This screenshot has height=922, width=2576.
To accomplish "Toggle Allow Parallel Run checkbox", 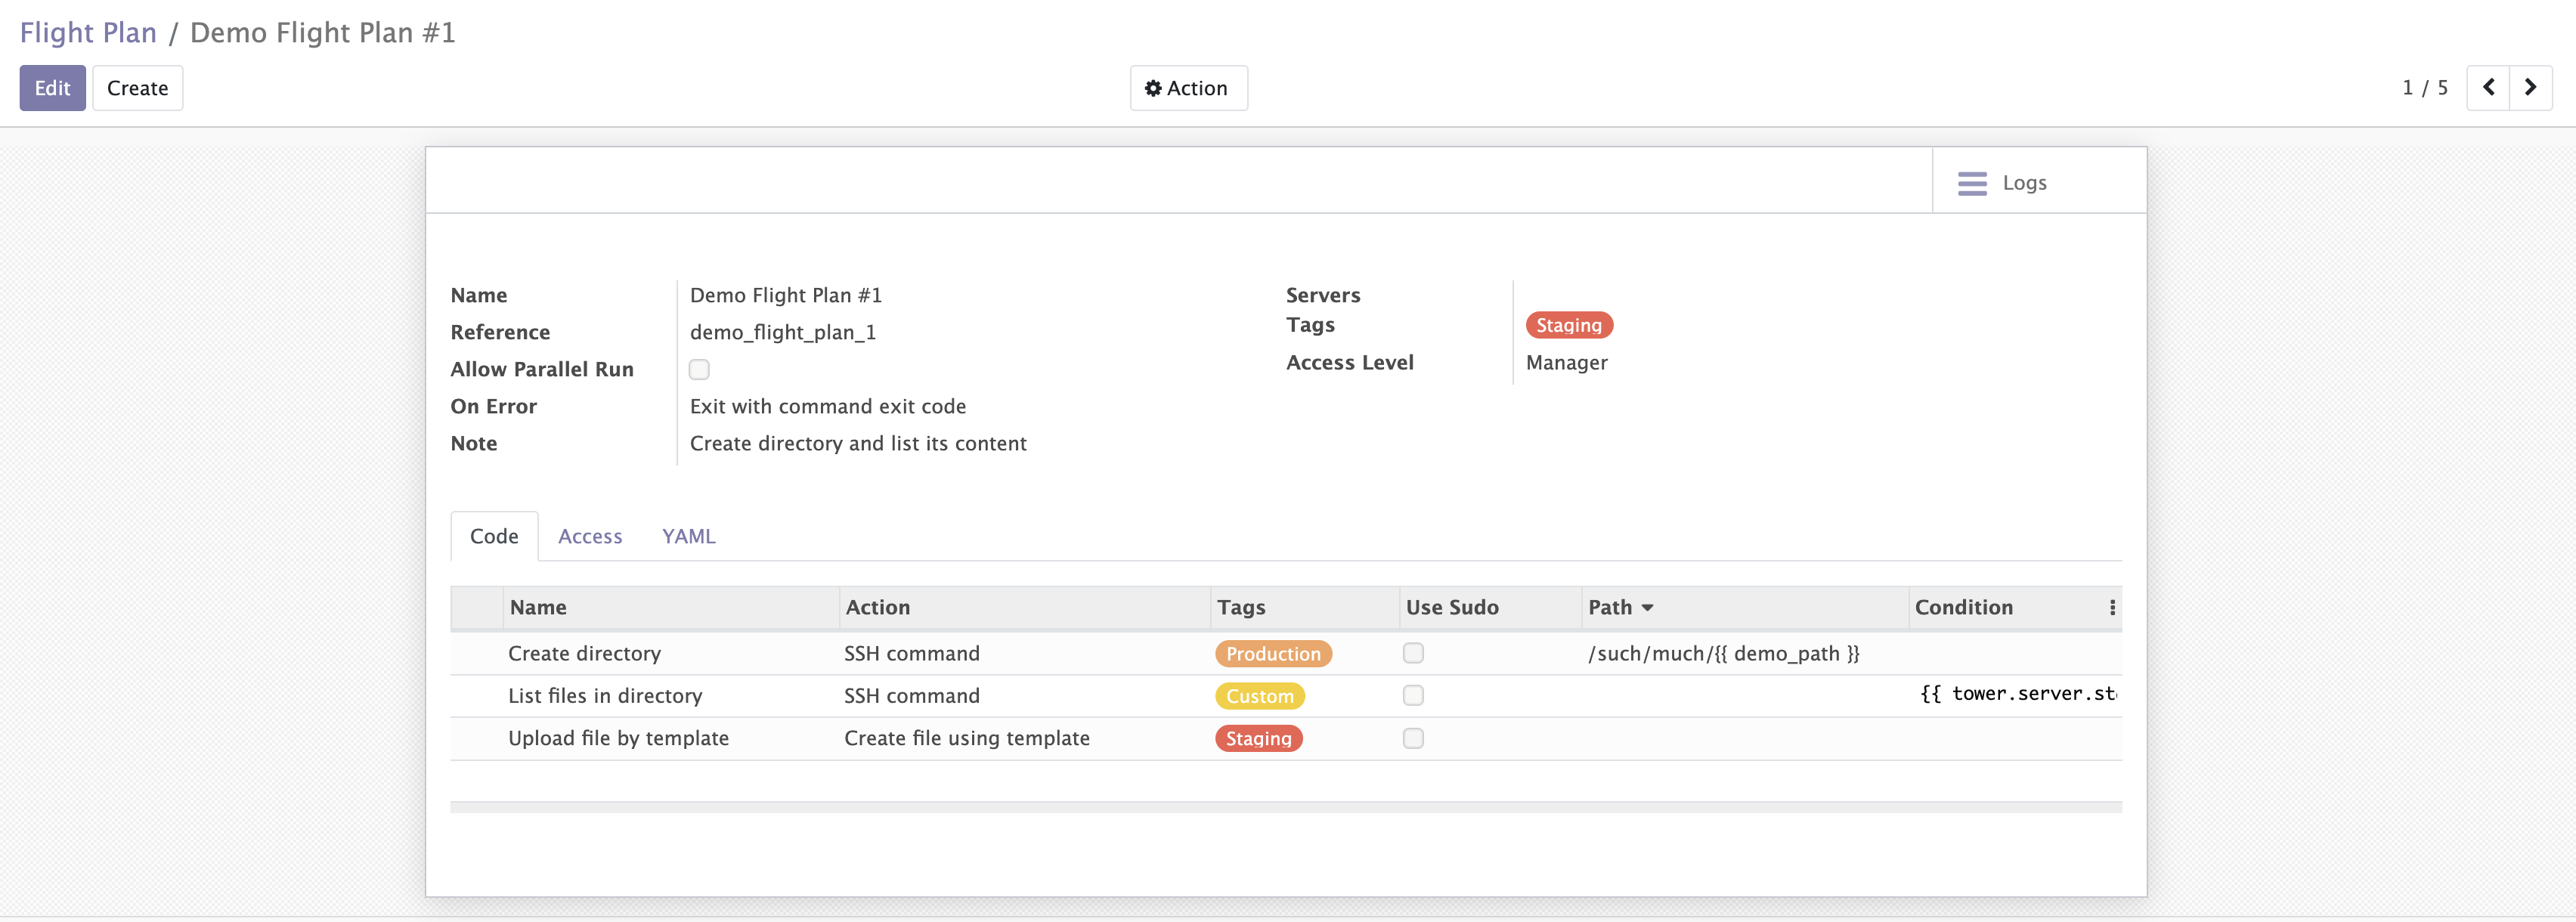I will [x=699, y=369].
